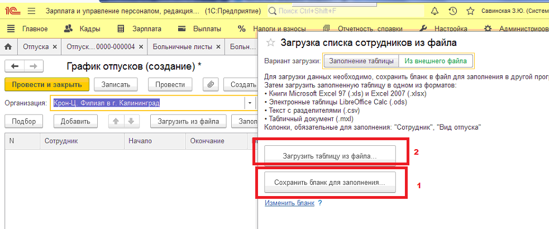Open the hamburger main menu icon
This screenshot has height=229, width=549.
(x=31, y=11)
